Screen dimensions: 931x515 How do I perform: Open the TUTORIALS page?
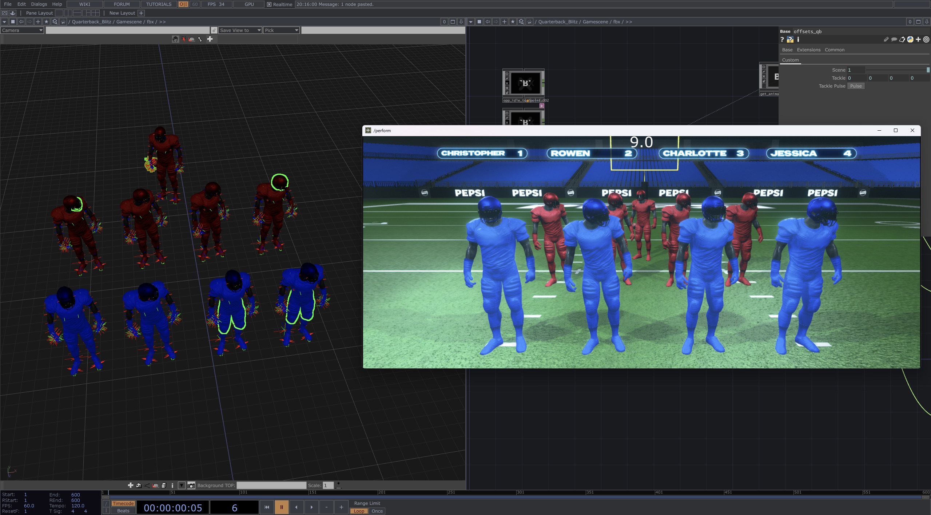tap(159, 4)
